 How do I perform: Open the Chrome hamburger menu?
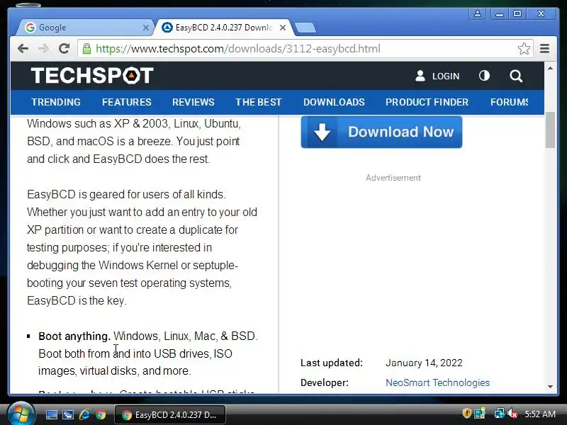pos(544,48)
